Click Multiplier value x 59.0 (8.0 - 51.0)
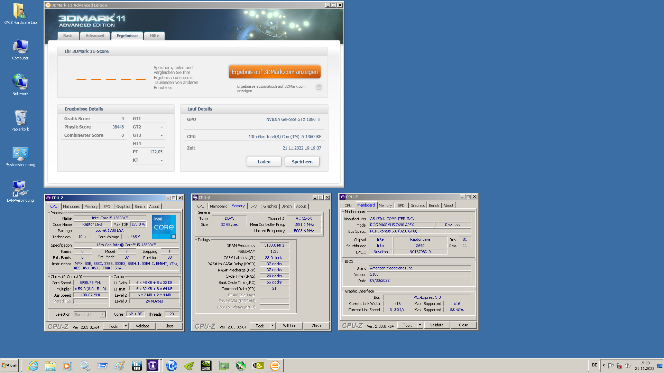 (x=91, y=289)
